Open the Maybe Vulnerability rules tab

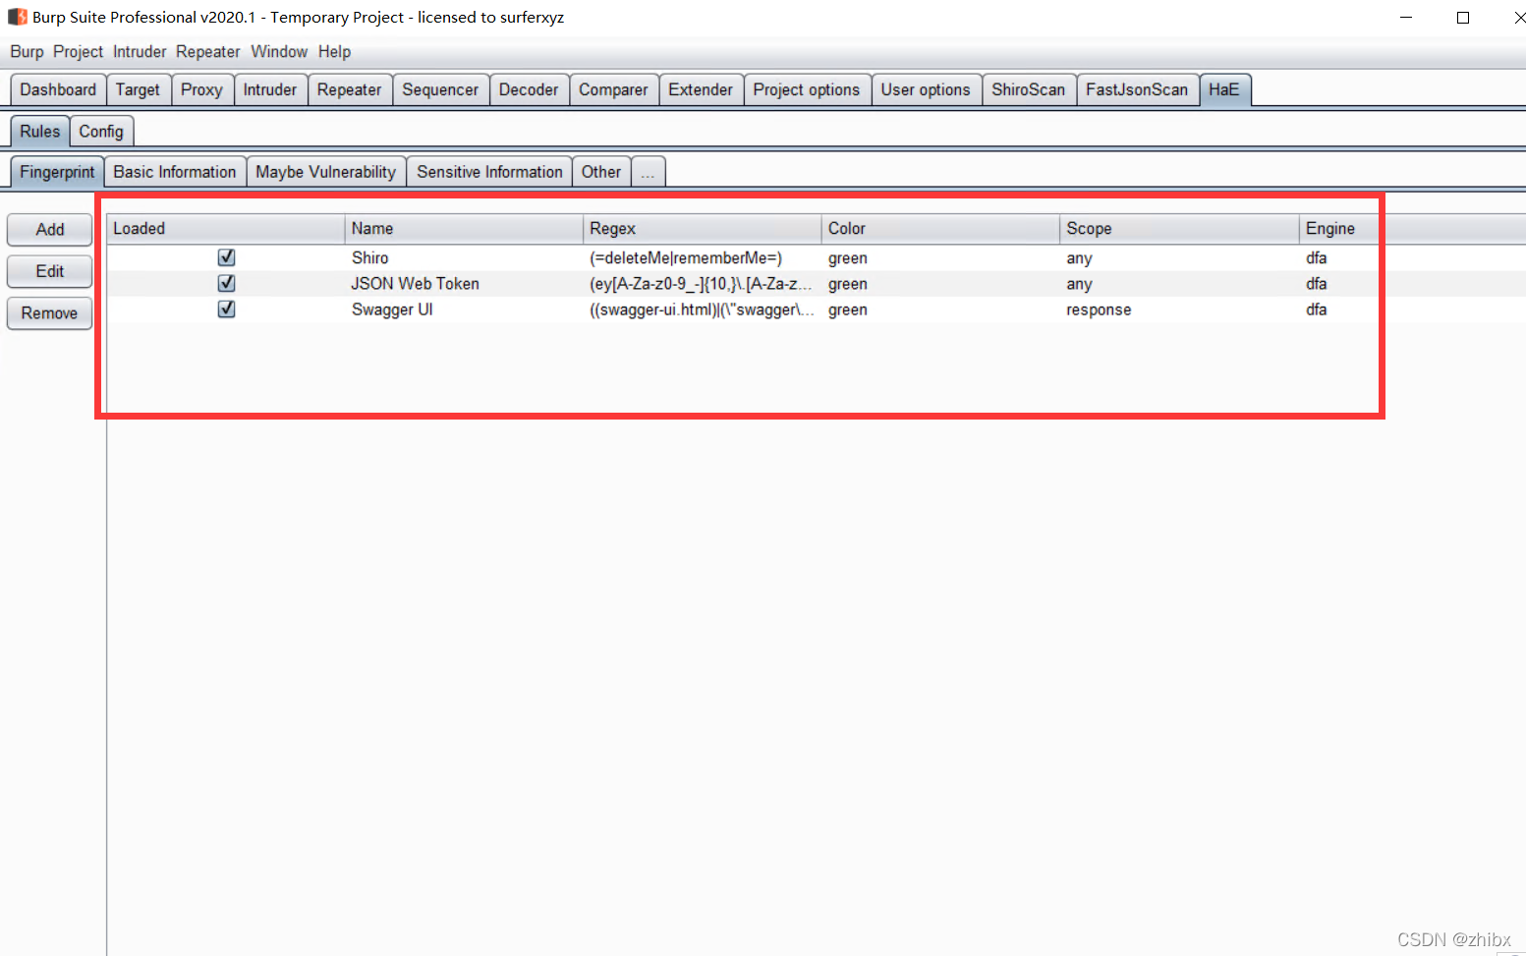point(326,172)
